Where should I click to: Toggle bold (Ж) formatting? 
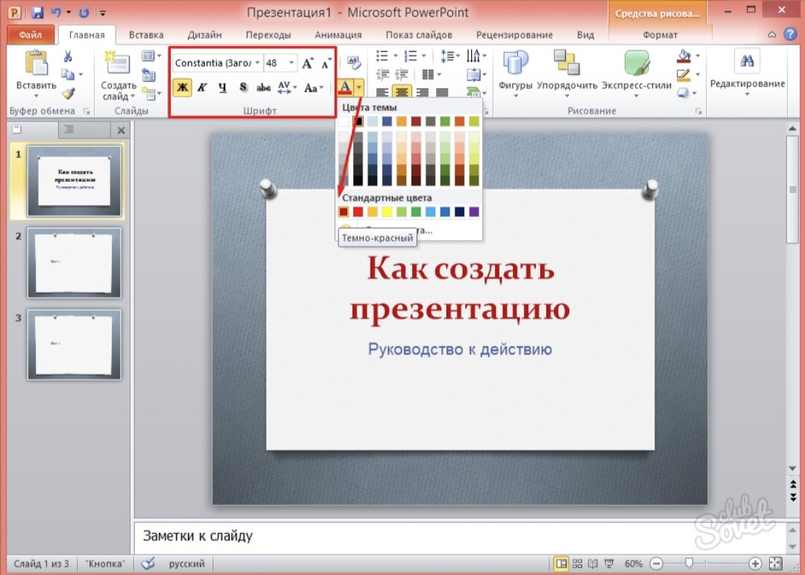point(182,88)
